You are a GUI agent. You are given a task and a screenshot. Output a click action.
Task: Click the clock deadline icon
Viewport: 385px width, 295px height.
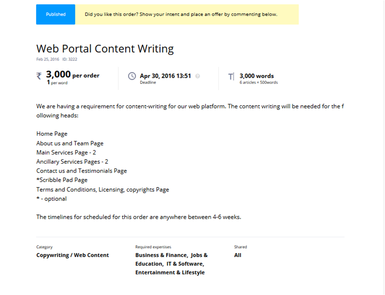pyautogui.click(x=132, y=76)
